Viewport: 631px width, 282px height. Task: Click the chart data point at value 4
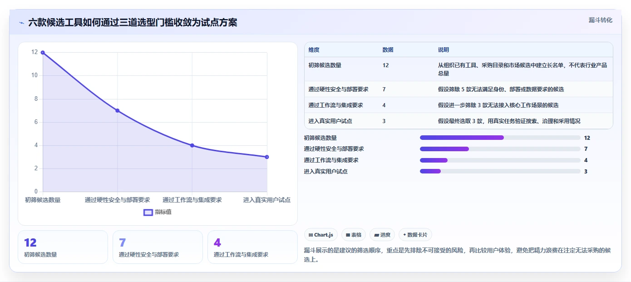pyautogui.click(x=192, y=145)
